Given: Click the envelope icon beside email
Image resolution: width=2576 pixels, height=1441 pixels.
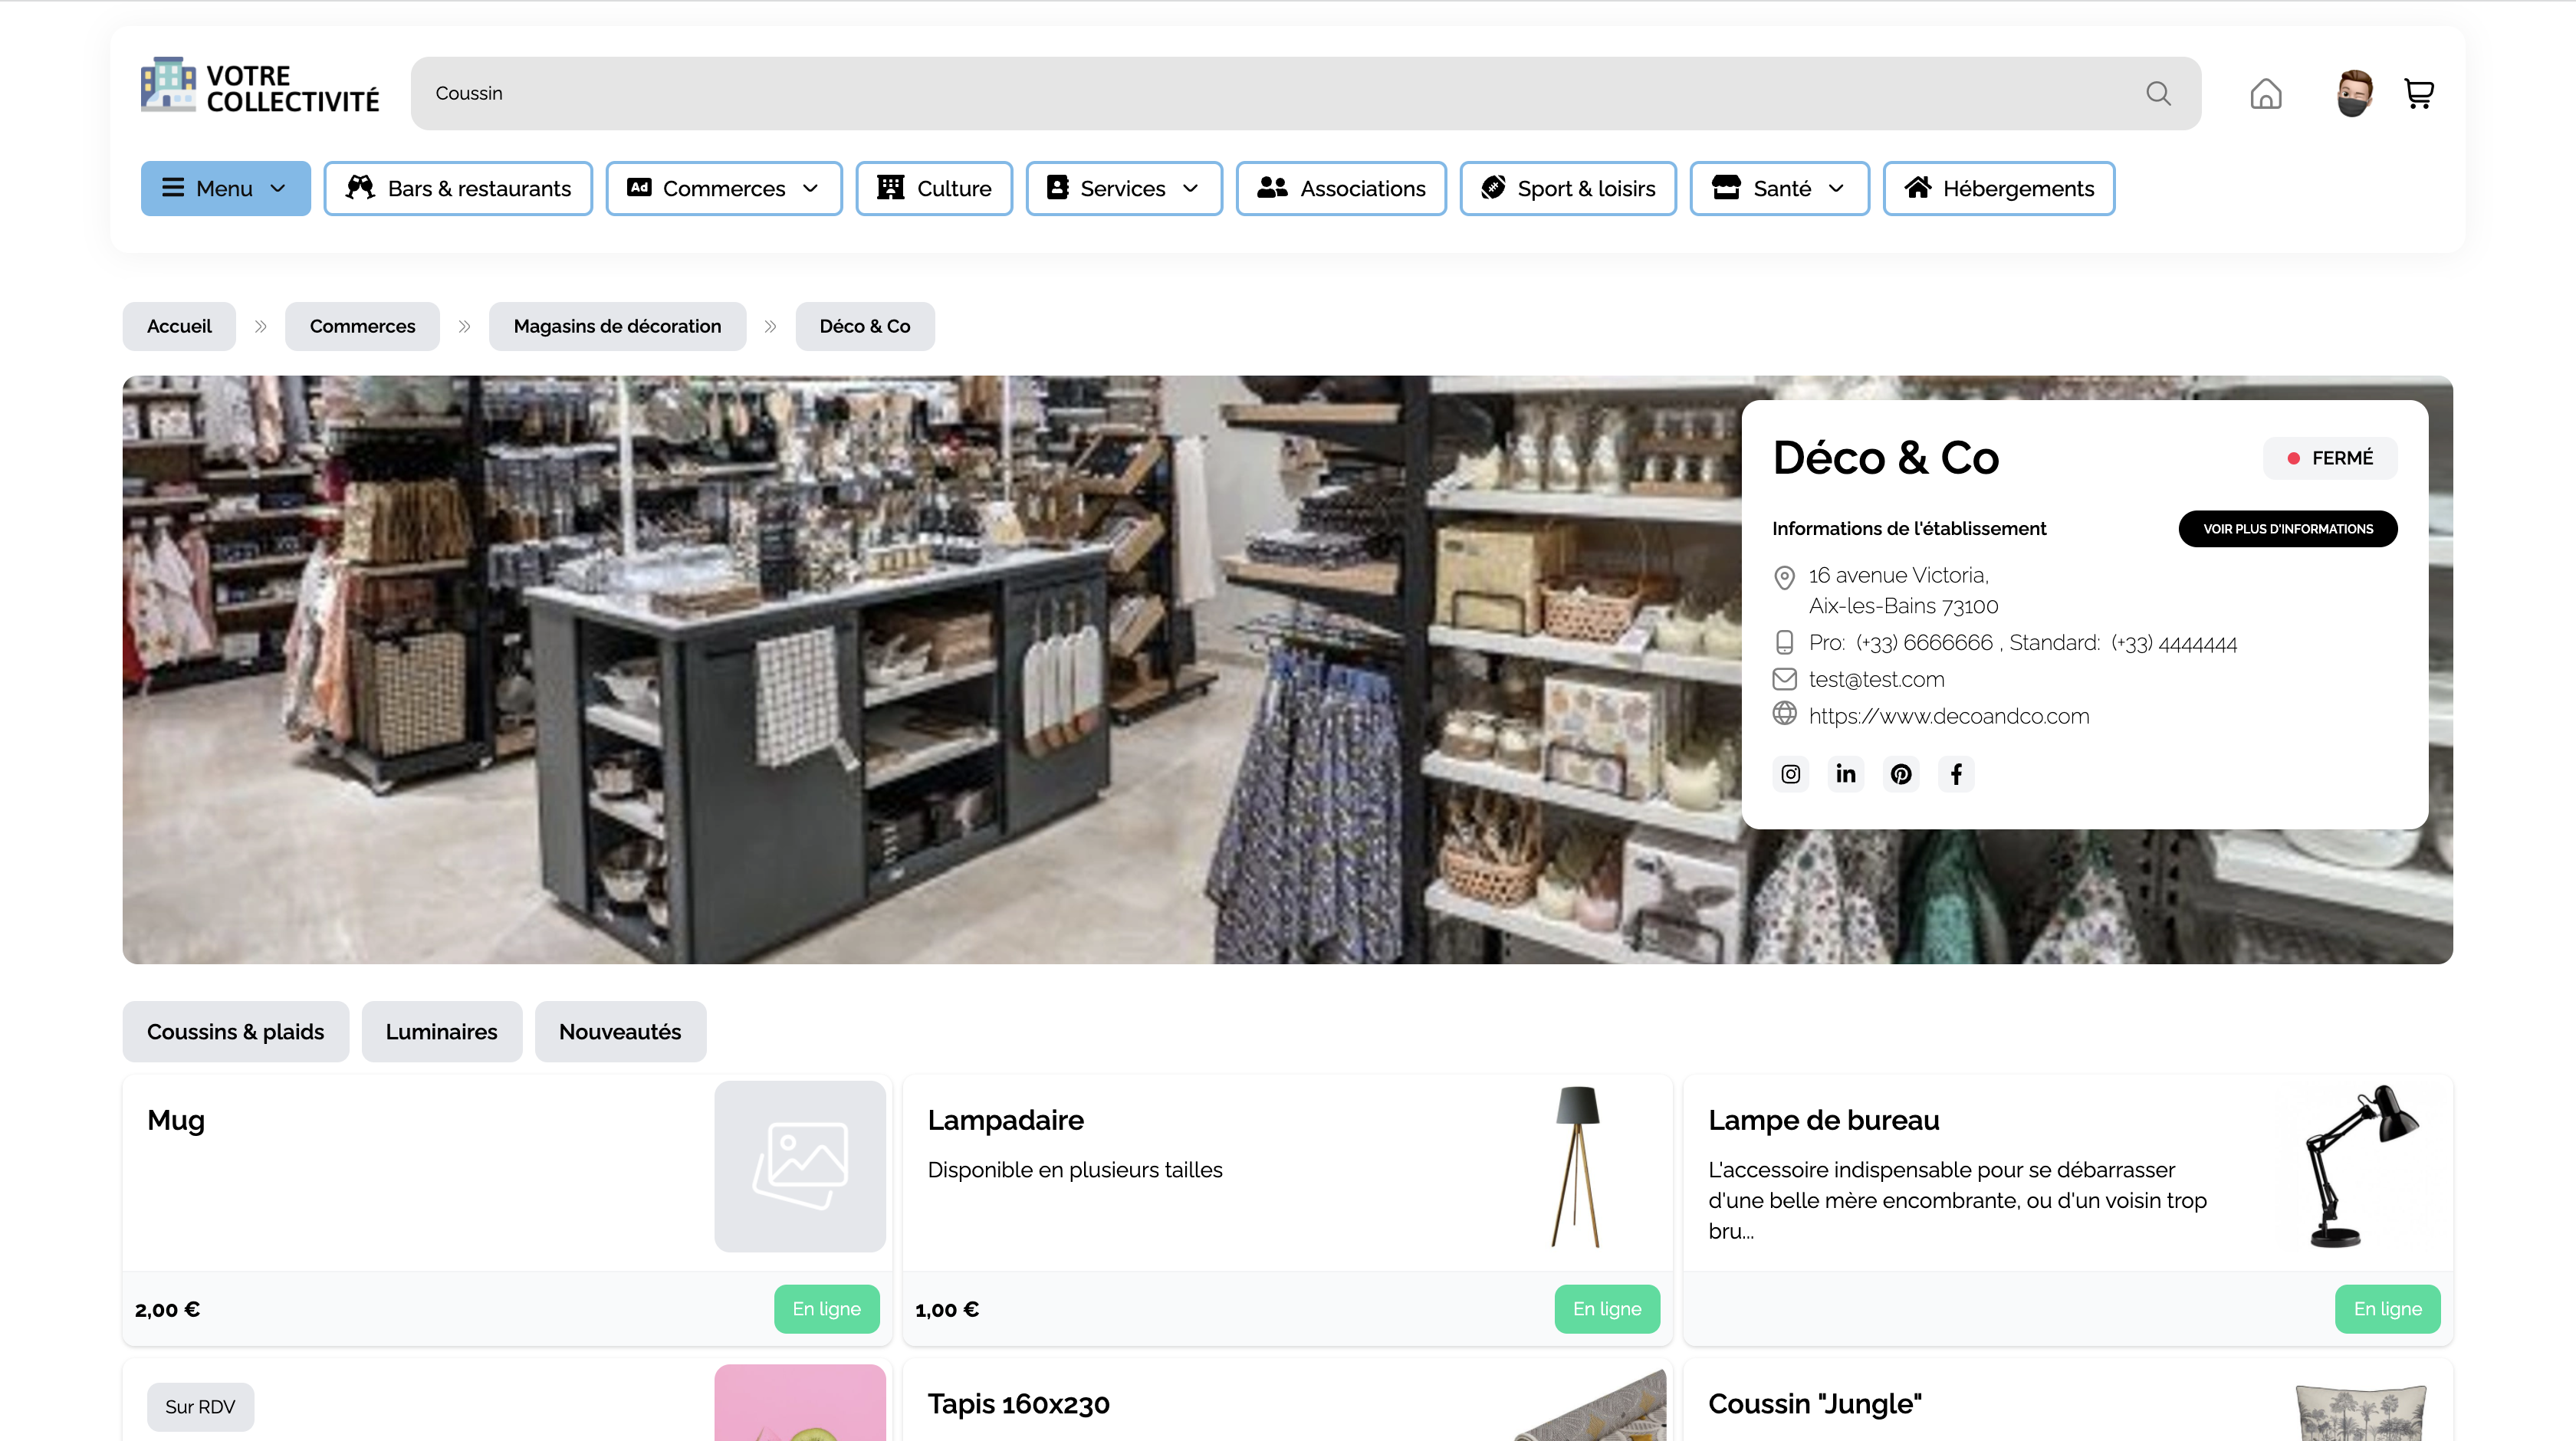Looking at the screenshot, I should 1784,680.
